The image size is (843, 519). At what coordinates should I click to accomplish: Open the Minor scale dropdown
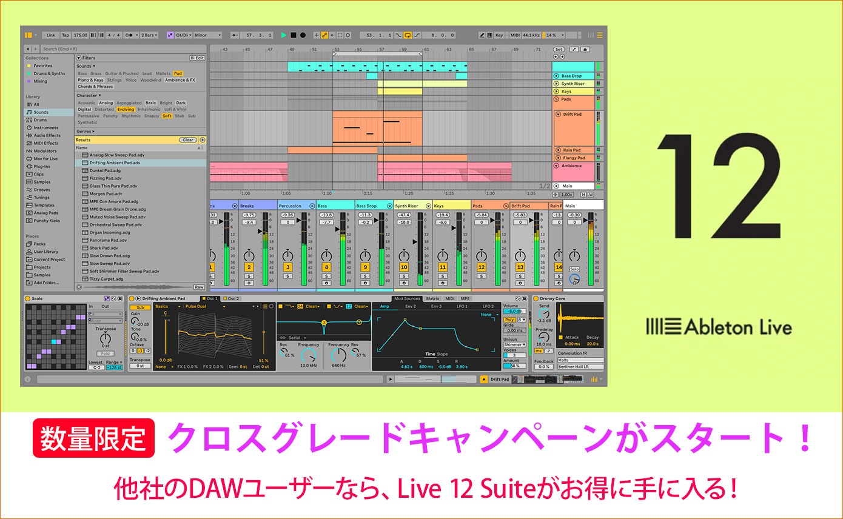(207, 35)
